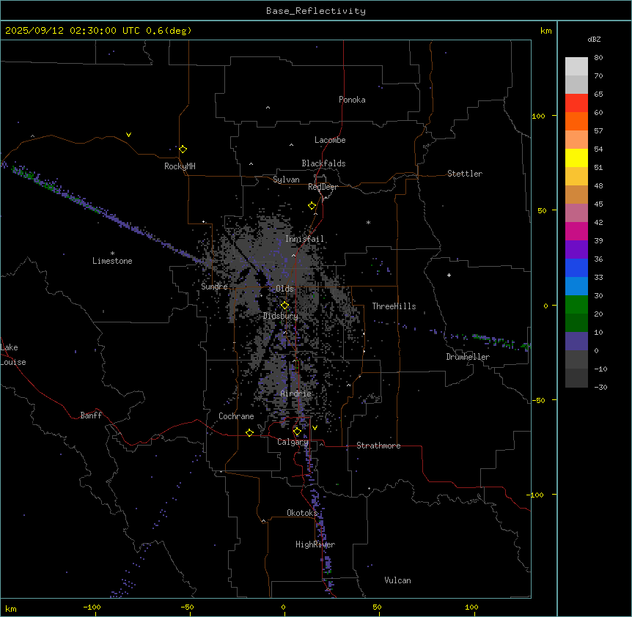Screen dimensions: 632x617
Task: Click the 0 km tick on bottom axis
Action: [283, 607]
